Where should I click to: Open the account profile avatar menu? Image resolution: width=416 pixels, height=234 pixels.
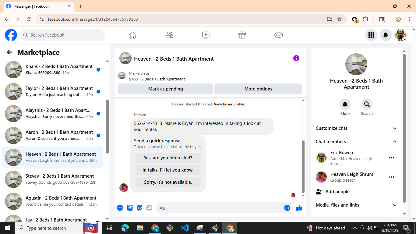click(400, 35)
